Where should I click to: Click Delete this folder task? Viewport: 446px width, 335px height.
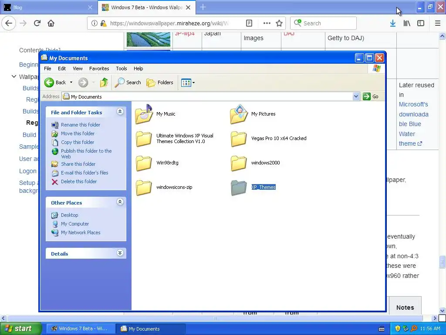pos(79,181)
